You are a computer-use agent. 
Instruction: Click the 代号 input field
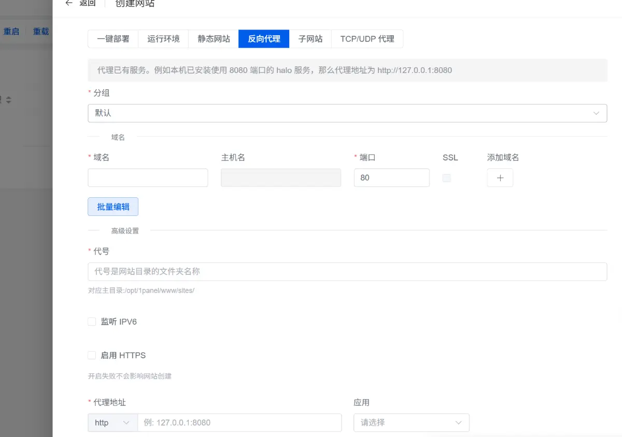[x=347, y=271]
